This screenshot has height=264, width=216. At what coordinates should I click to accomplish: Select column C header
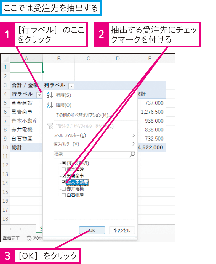88,59
